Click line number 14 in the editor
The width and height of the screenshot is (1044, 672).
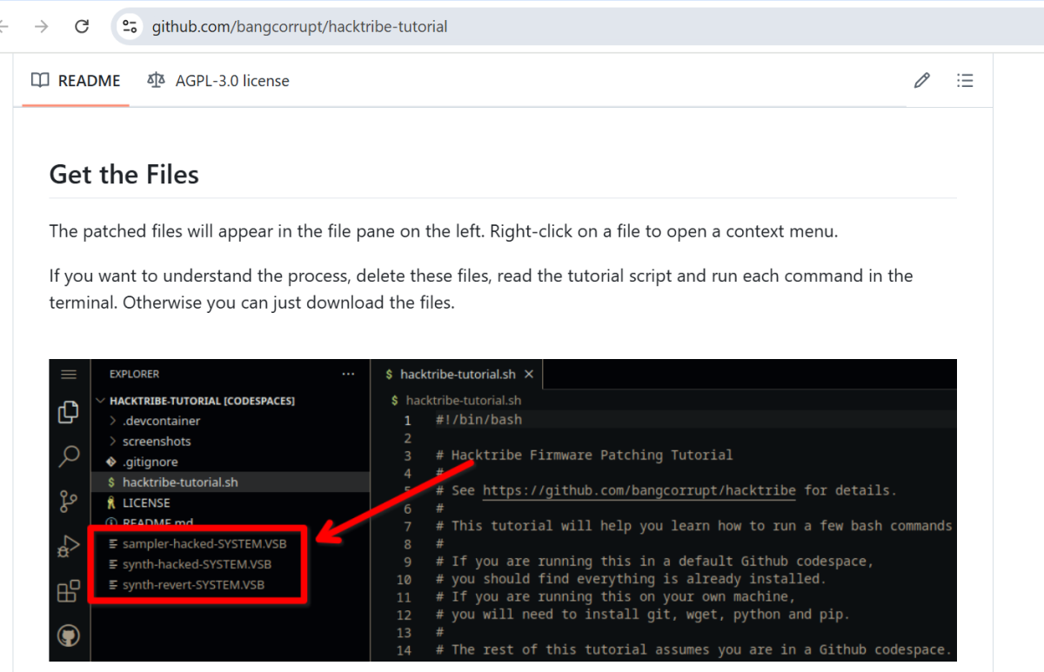(x=404, y=649)
